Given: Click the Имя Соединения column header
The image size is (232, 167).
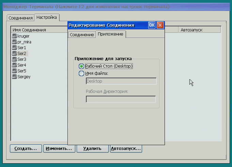Looking at the screenshot, I should point(39,30).
